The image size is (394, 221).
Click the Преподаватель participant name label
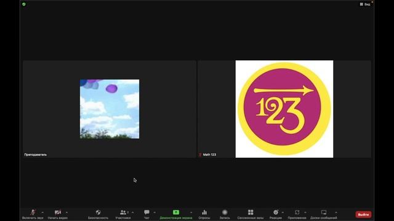tap(36, 155)
